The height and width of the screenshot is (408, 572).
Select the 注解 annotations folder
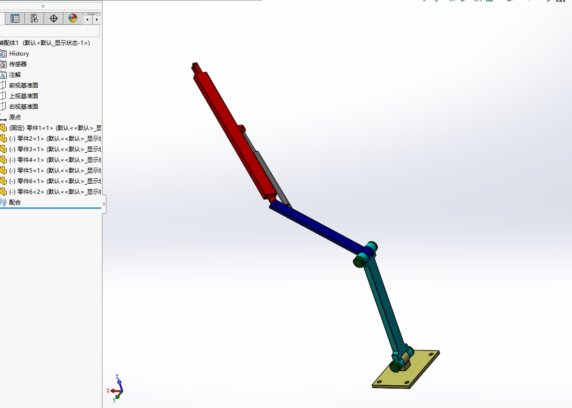15,75
